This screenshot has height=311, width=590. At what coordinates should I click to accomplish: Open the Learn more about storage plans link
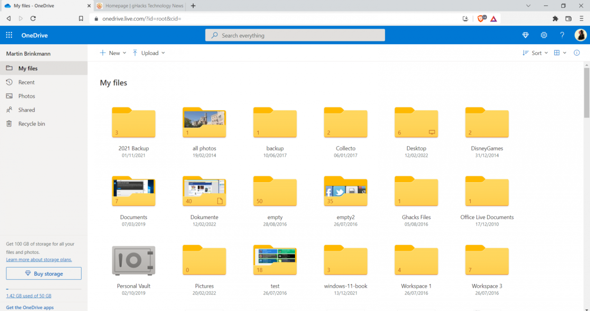[39, 260]
